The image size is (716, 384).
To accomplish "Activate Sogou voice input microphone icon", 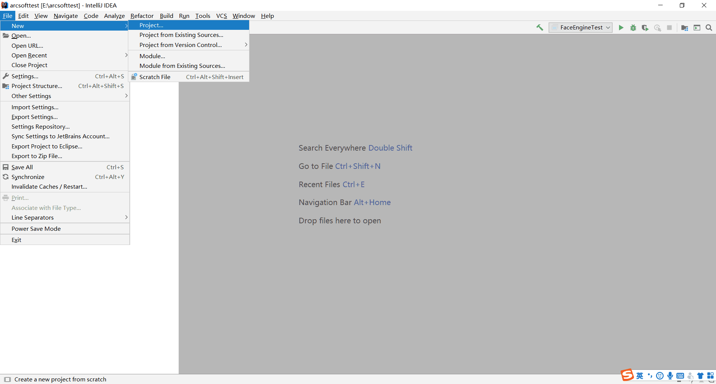I will (670, 376).
